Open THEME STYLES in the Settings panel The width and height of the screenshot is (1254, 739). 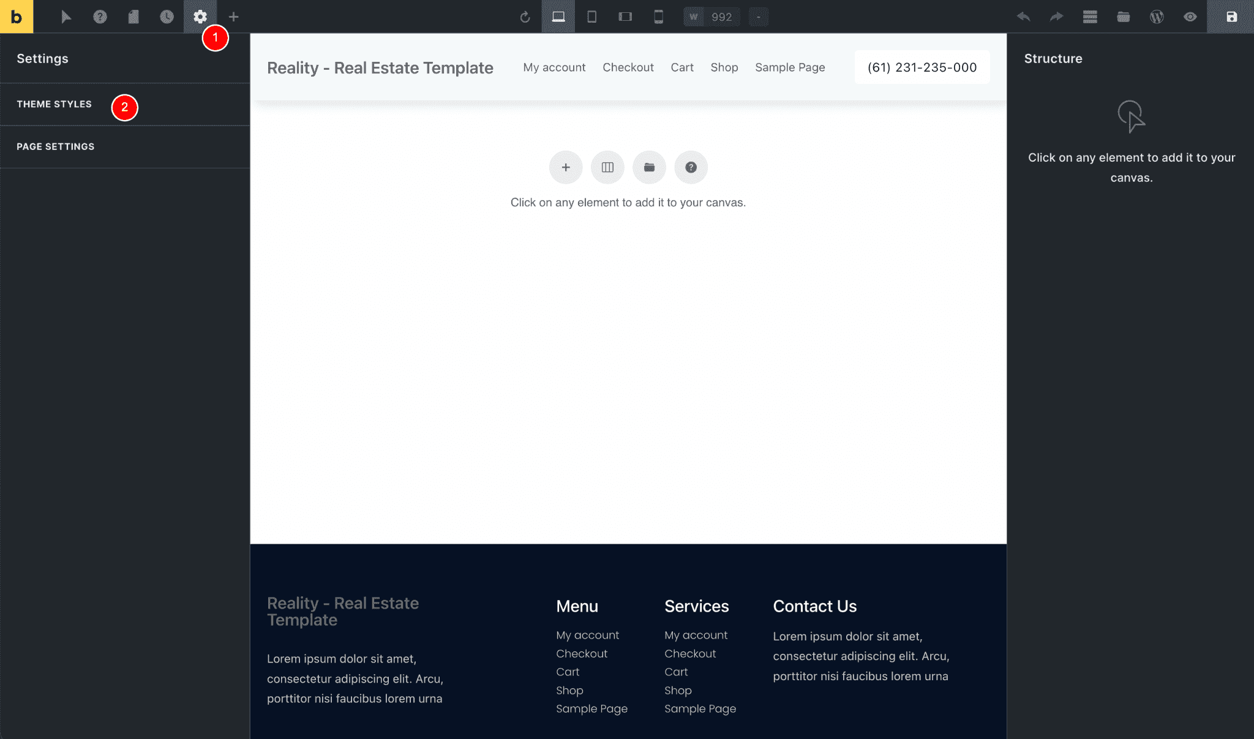point(54,104)
